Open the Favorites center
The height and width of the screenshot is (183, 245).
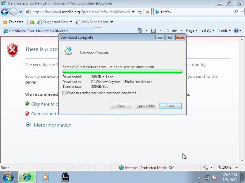point(13,22)
